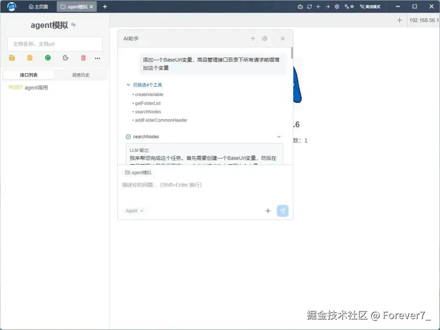The image size is (440, 330).
Task: Click the send message paper-plane icon
Action: pos(283,211)
